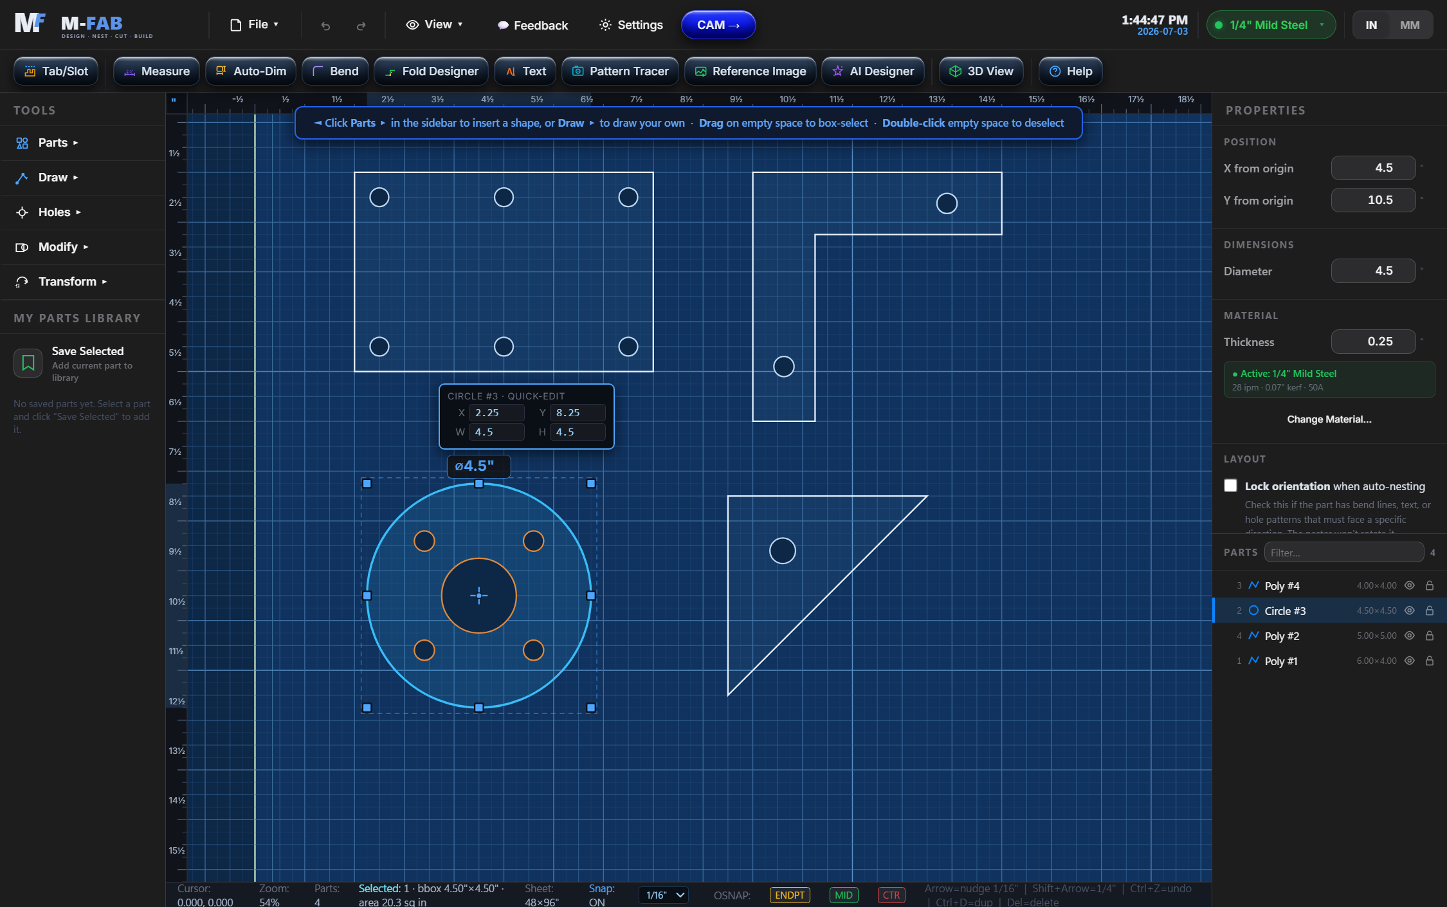Expand the Parts tool menu
Image resolution: width=1447 pixels, height=907 pixels.
pos(82,143)
